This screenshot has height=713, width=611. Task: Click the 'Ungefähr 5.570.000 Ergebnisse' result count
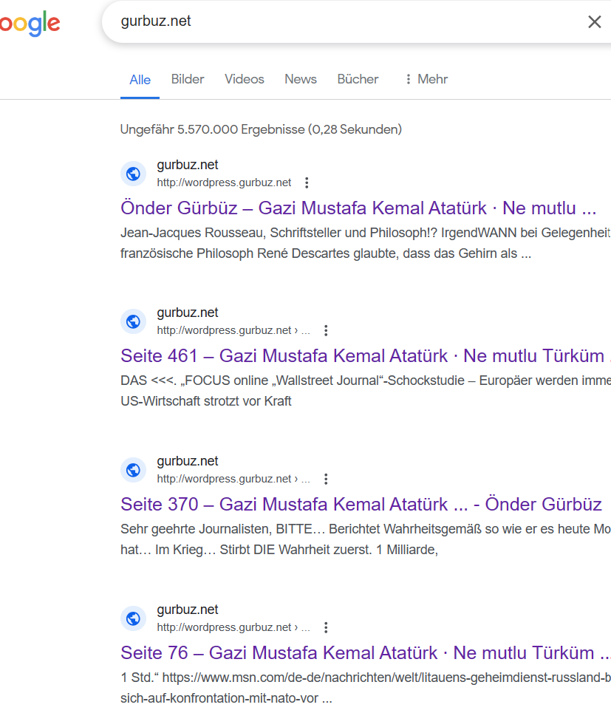[261, 129]
